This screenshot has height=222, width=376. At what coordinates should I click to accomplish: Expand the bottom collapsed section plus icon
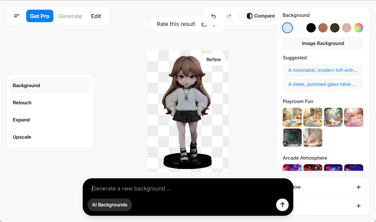coord(358,206)
